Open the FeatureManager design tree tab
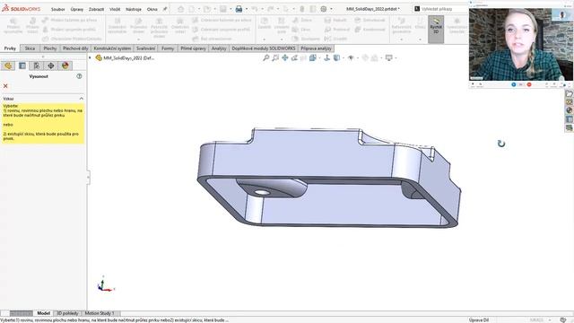Viewport: 574px width, 323px height. pyautogui.click(x=8, y=65)
